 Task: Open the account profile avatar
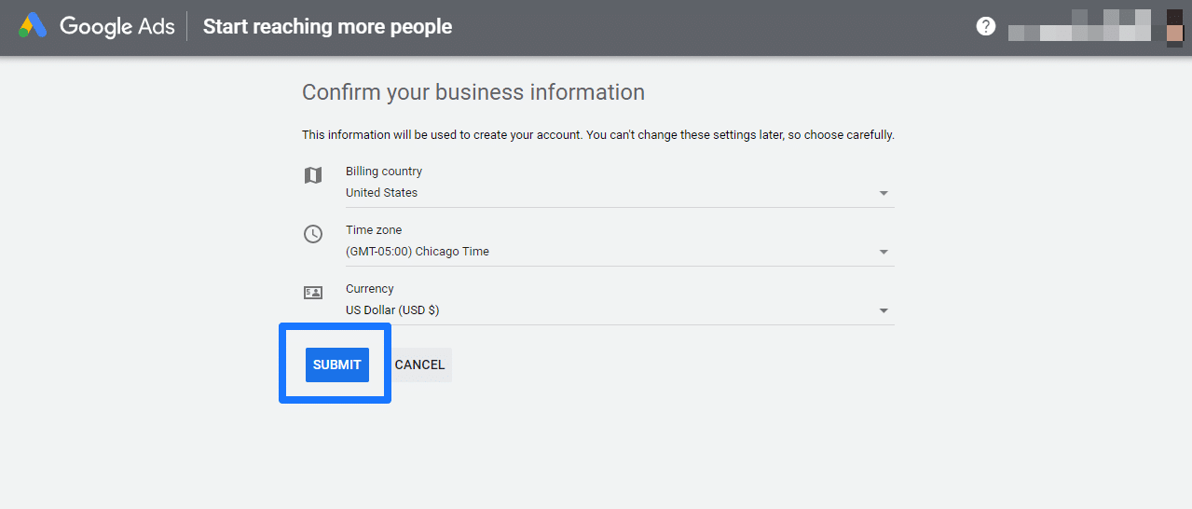click(x=1174, y=26)
